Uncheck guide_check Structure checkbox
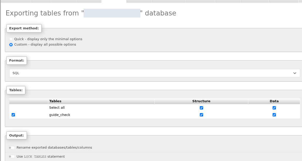Image resolution: width=302 pixels, height=161 pixels. point(201,115)
